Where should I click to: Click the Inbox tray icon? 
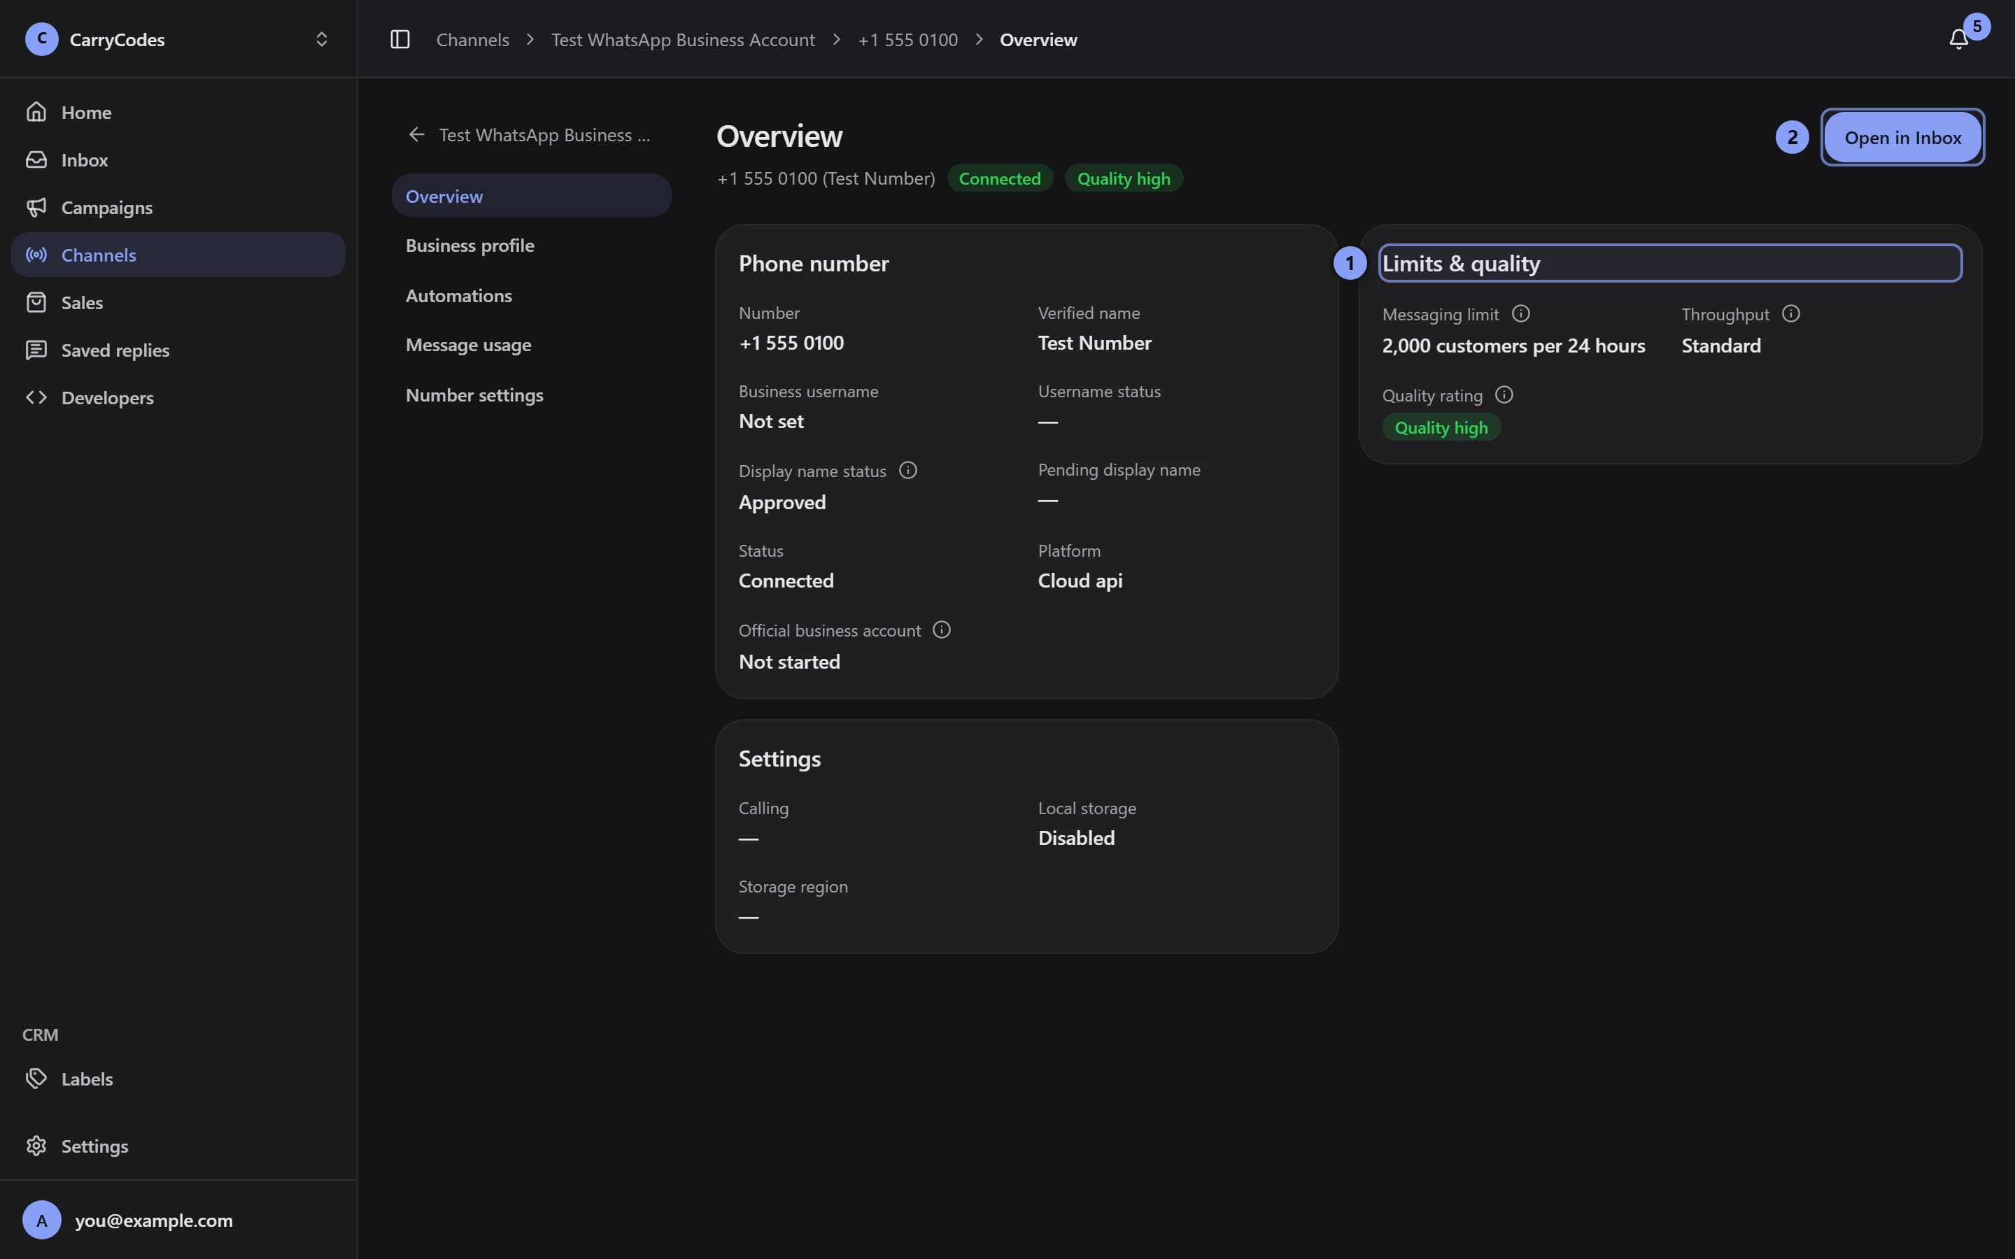tap(36, 159)
